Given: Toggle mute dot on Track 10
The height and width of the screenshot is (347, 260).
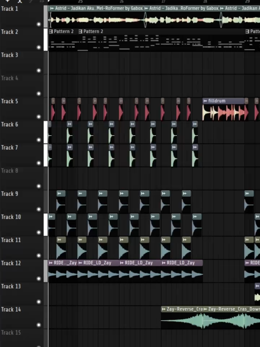Looking at the screenshot, I should pos(39,232).
